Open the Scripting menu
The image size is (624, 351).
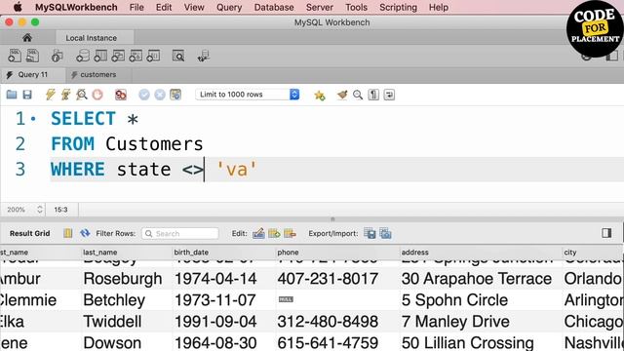tap(398, 7)
